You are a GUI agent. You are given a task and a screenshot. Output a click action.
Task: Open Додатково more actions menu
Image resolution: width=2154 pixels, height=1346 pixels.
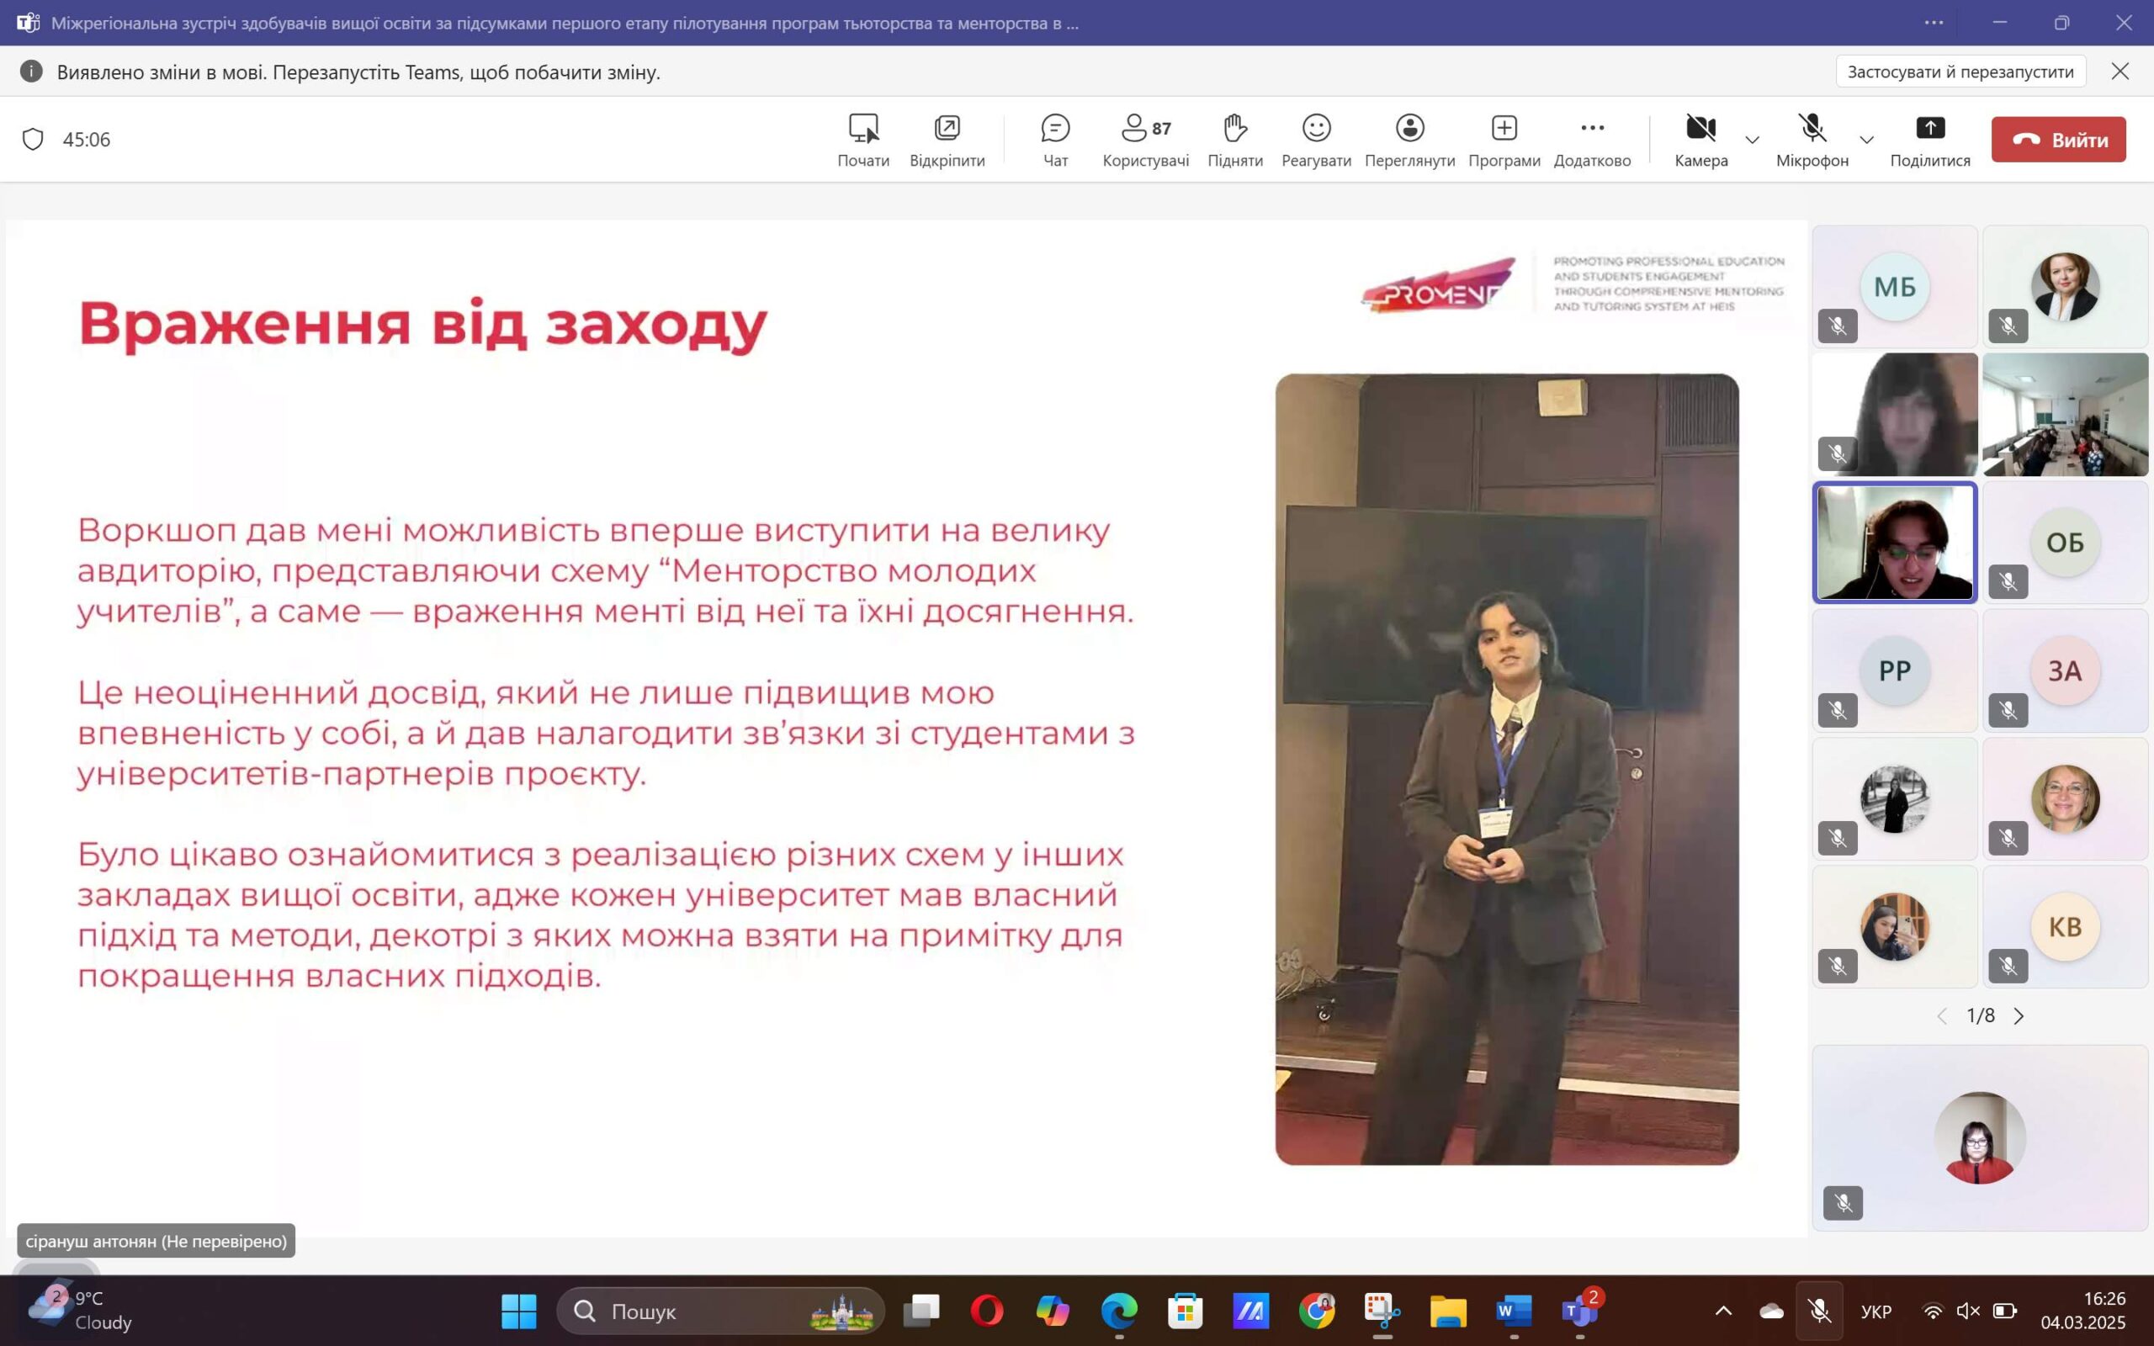pos(1591,140)
